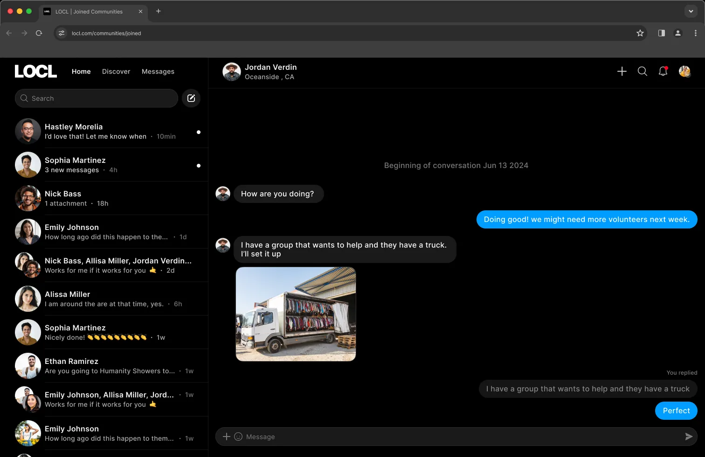Click the blue 'Perfect' message bubble
705x457 pixels.
point(676,410)
